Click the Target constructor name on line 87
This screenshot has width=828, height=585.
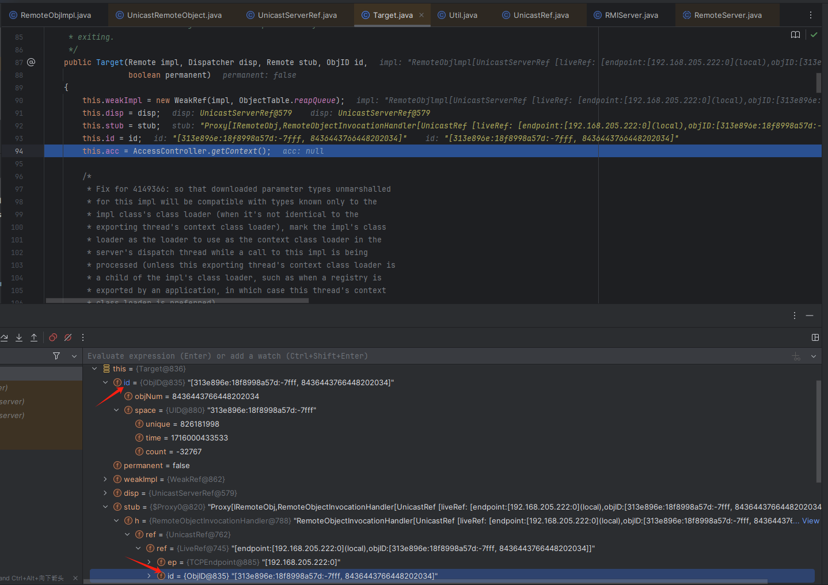pyautogui.click(x=109, y=62)
